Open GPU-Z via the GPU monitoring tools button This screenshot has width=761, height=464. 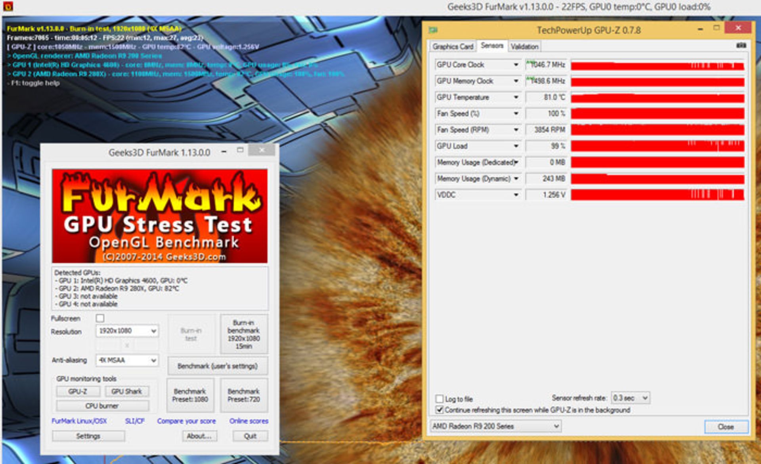(78, 391)
